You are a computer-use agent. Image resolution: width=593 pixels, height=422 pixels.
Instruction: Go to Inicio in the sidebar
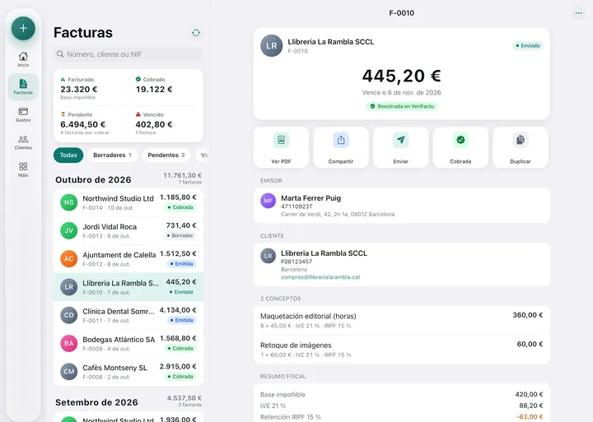point(23,59)
